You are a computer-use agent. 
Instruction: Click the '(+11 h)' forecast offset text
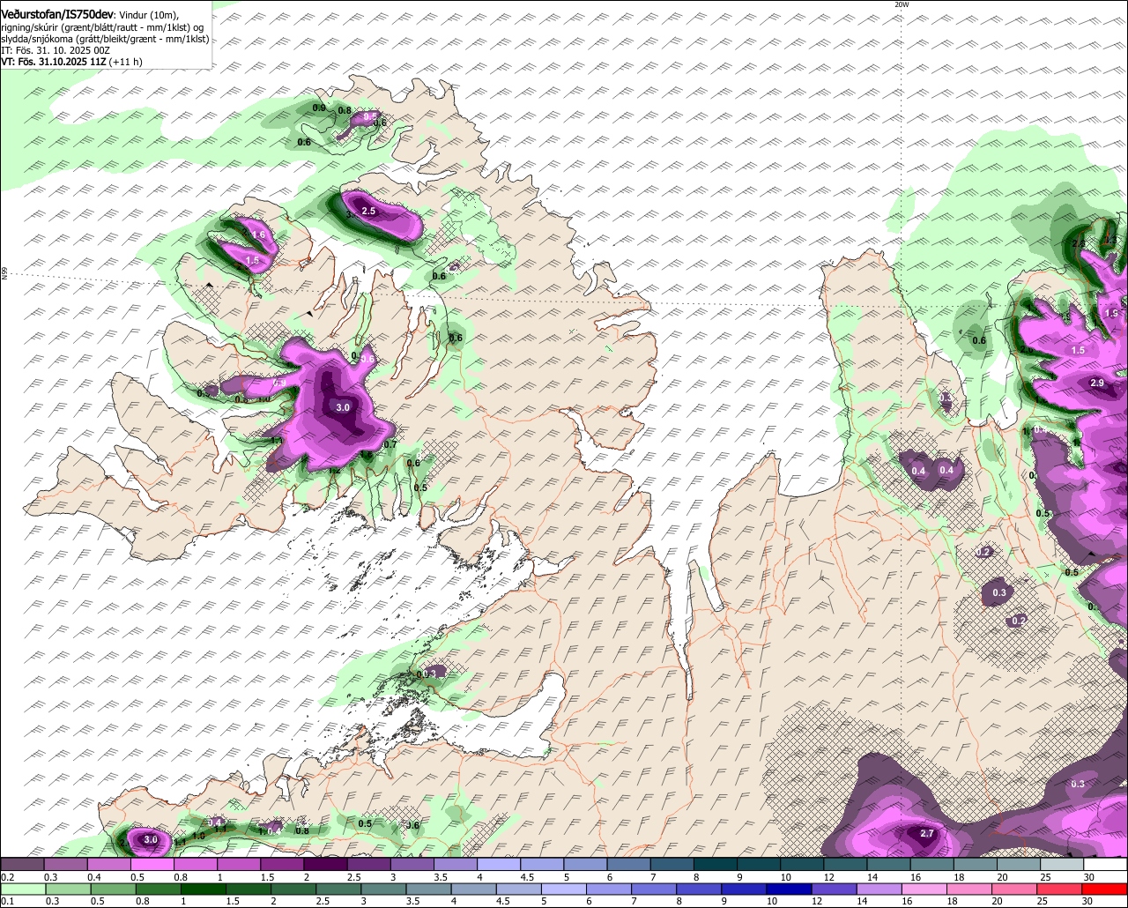coord(127,62)
